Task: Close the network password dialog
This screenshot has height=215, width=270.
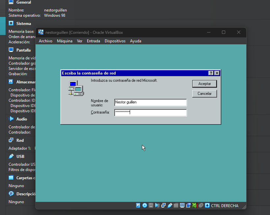Action: 217,73
